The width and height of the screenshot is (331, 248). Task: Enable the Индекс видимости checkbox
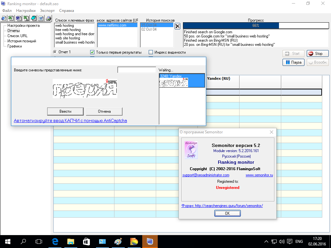pos(151,52)
